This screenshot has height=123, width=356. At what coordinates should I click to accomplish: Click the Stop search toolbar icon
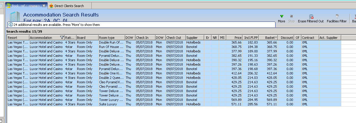coord(291,16)
